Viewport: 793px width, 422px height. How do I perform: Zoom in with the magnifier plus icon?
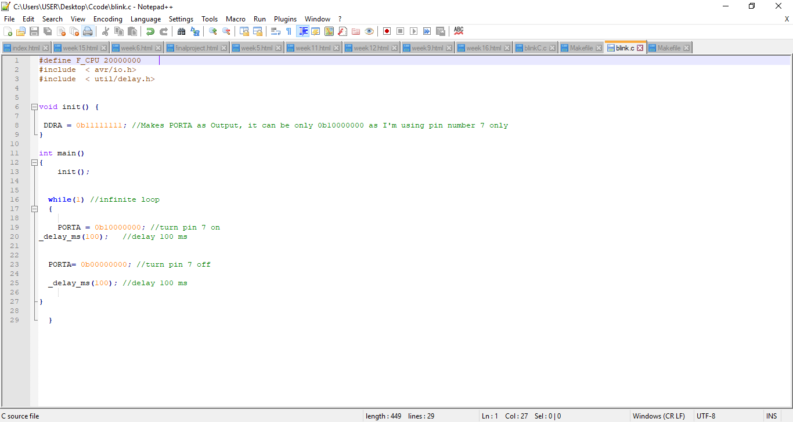[212, 31]
